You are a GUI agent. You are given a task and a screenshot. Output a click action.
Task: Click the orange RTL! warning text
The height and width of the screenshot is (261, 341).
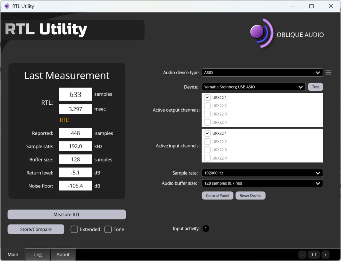click(65, 120)
